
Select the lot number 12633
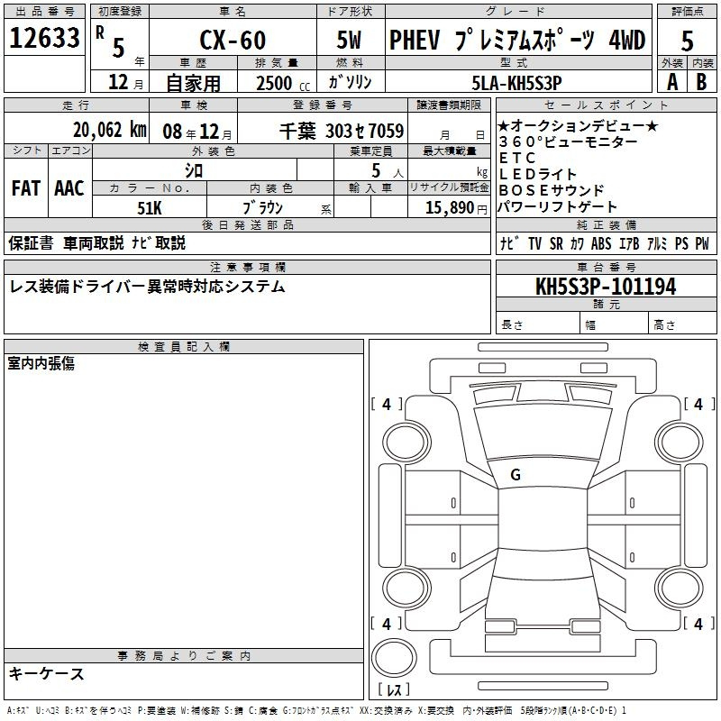(x=45, y=39)
